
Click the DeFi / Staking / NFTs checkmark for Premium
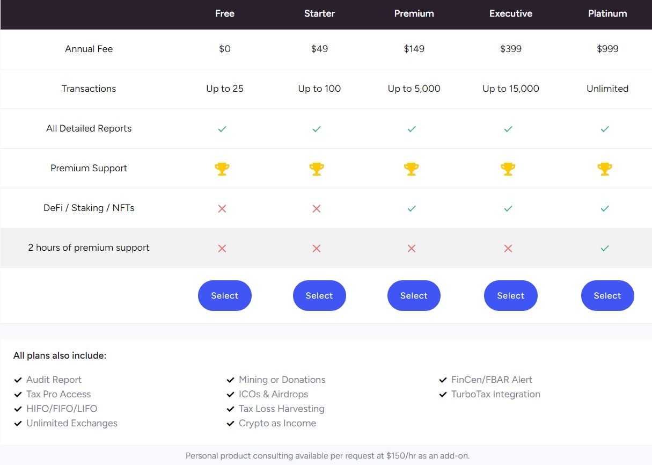click(x=412, y=208)
